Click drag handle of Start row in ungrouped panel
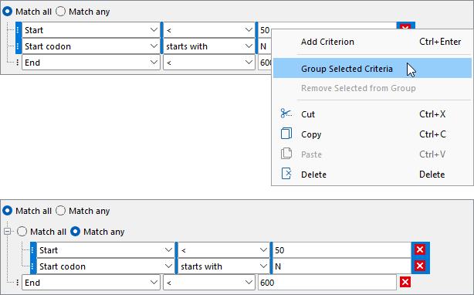This screenshot has height=295, width=474. pos(18,30)
